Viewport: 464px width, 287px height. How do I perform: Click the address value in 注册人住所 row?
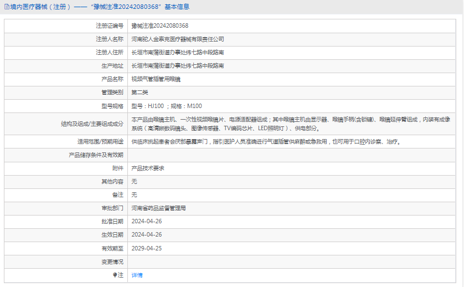pos(178,53)
